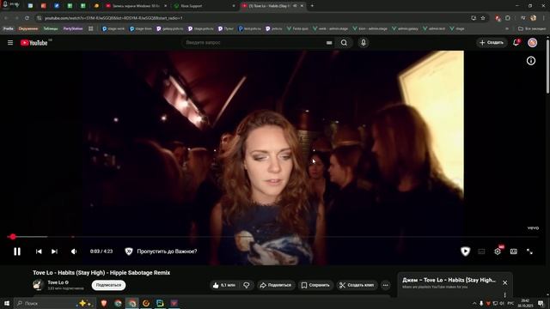The width and height of the screenshot is (550, 309).
Task: Open on-screen keyboard icon in search box
Action: (329, 43)
